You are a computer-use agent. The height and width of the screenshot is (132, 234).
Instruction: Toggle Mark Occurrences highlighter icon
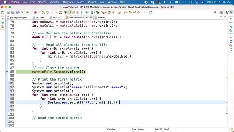pyautogui.click(x=69, y=12)
